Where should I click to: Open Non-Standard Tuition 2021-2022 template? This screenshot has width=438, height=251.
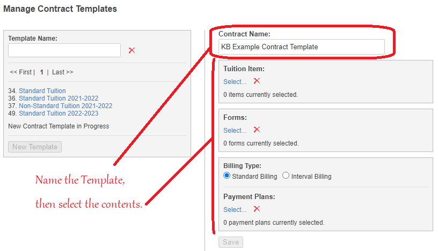65,106
